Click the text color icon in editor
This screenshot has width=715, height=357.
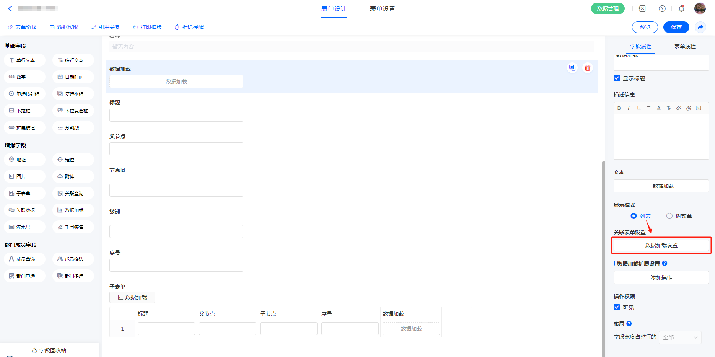659,108
